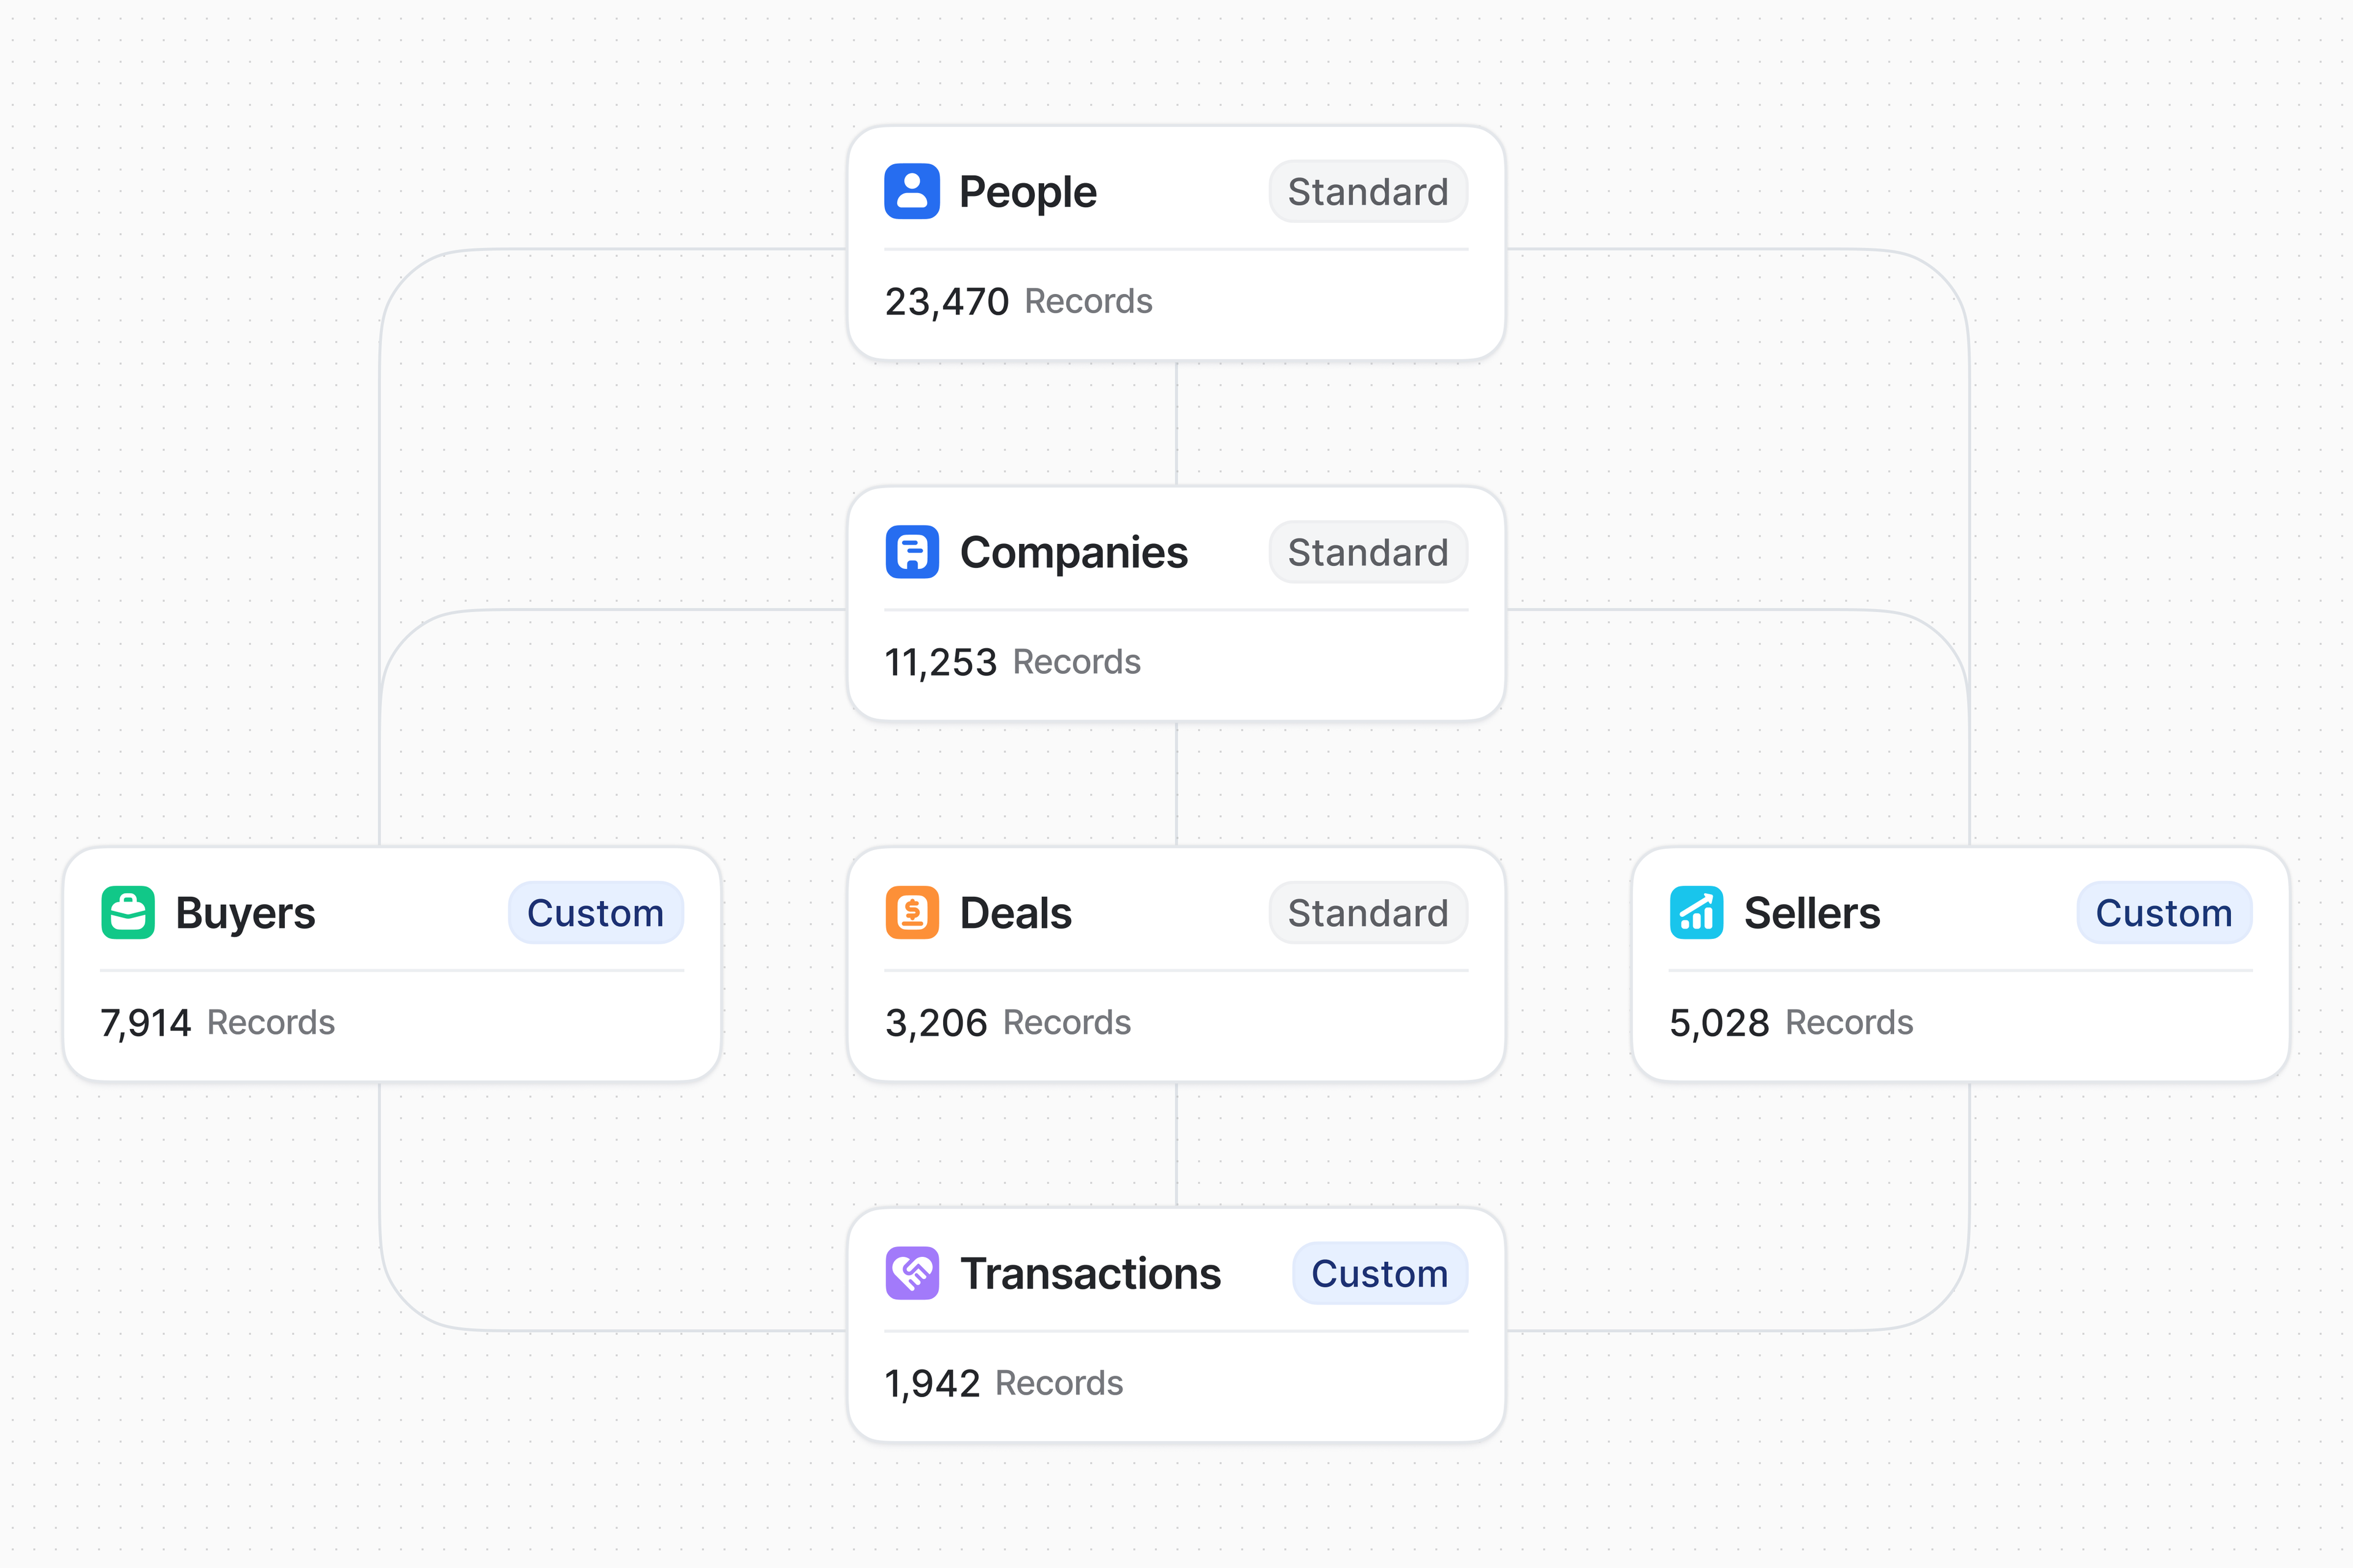Select the Standard badge on People card

pos(1366,191)
